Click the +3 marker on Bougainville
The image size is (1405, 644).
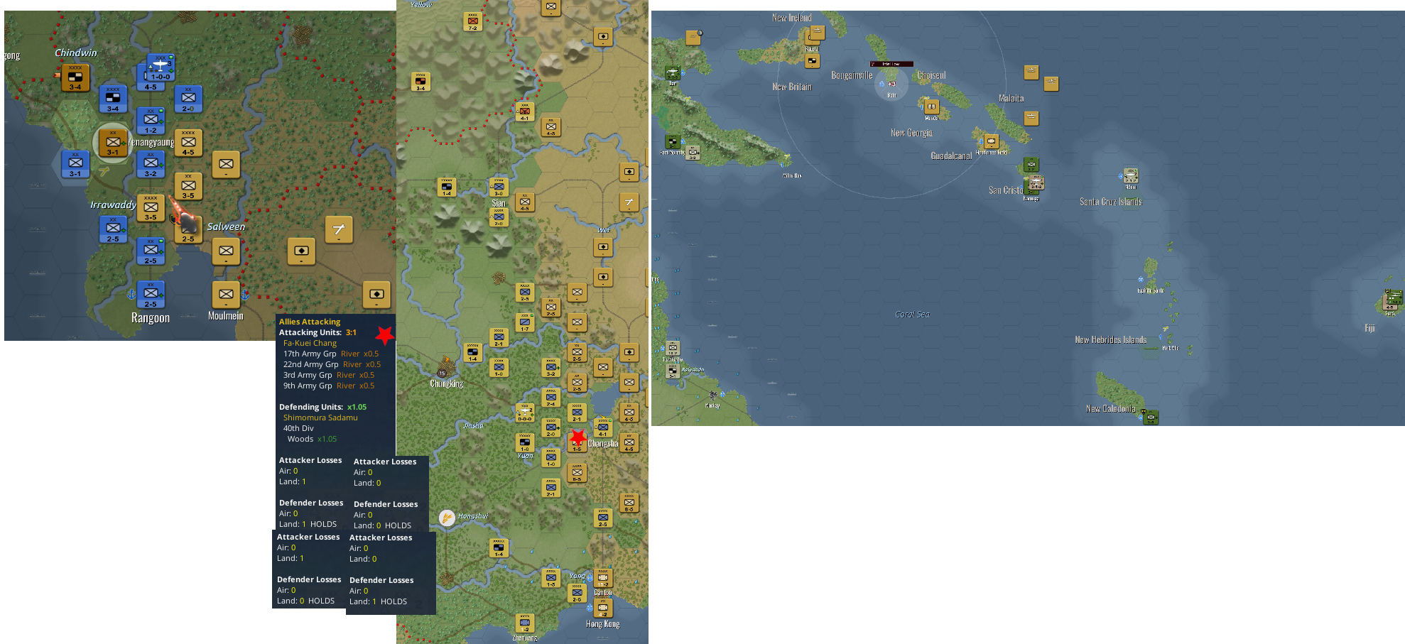[x=891, y=84]
